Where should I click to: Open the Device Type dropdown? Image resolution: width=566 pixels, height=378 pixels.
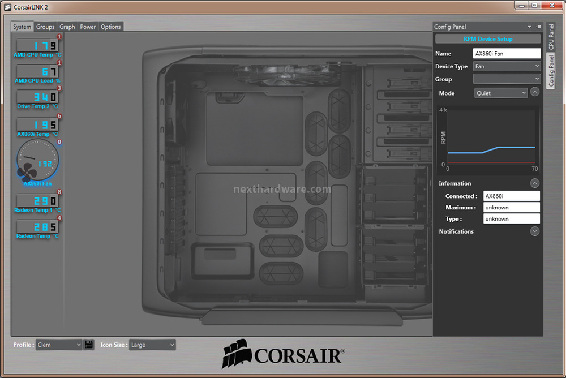click(x=507, y=66)
